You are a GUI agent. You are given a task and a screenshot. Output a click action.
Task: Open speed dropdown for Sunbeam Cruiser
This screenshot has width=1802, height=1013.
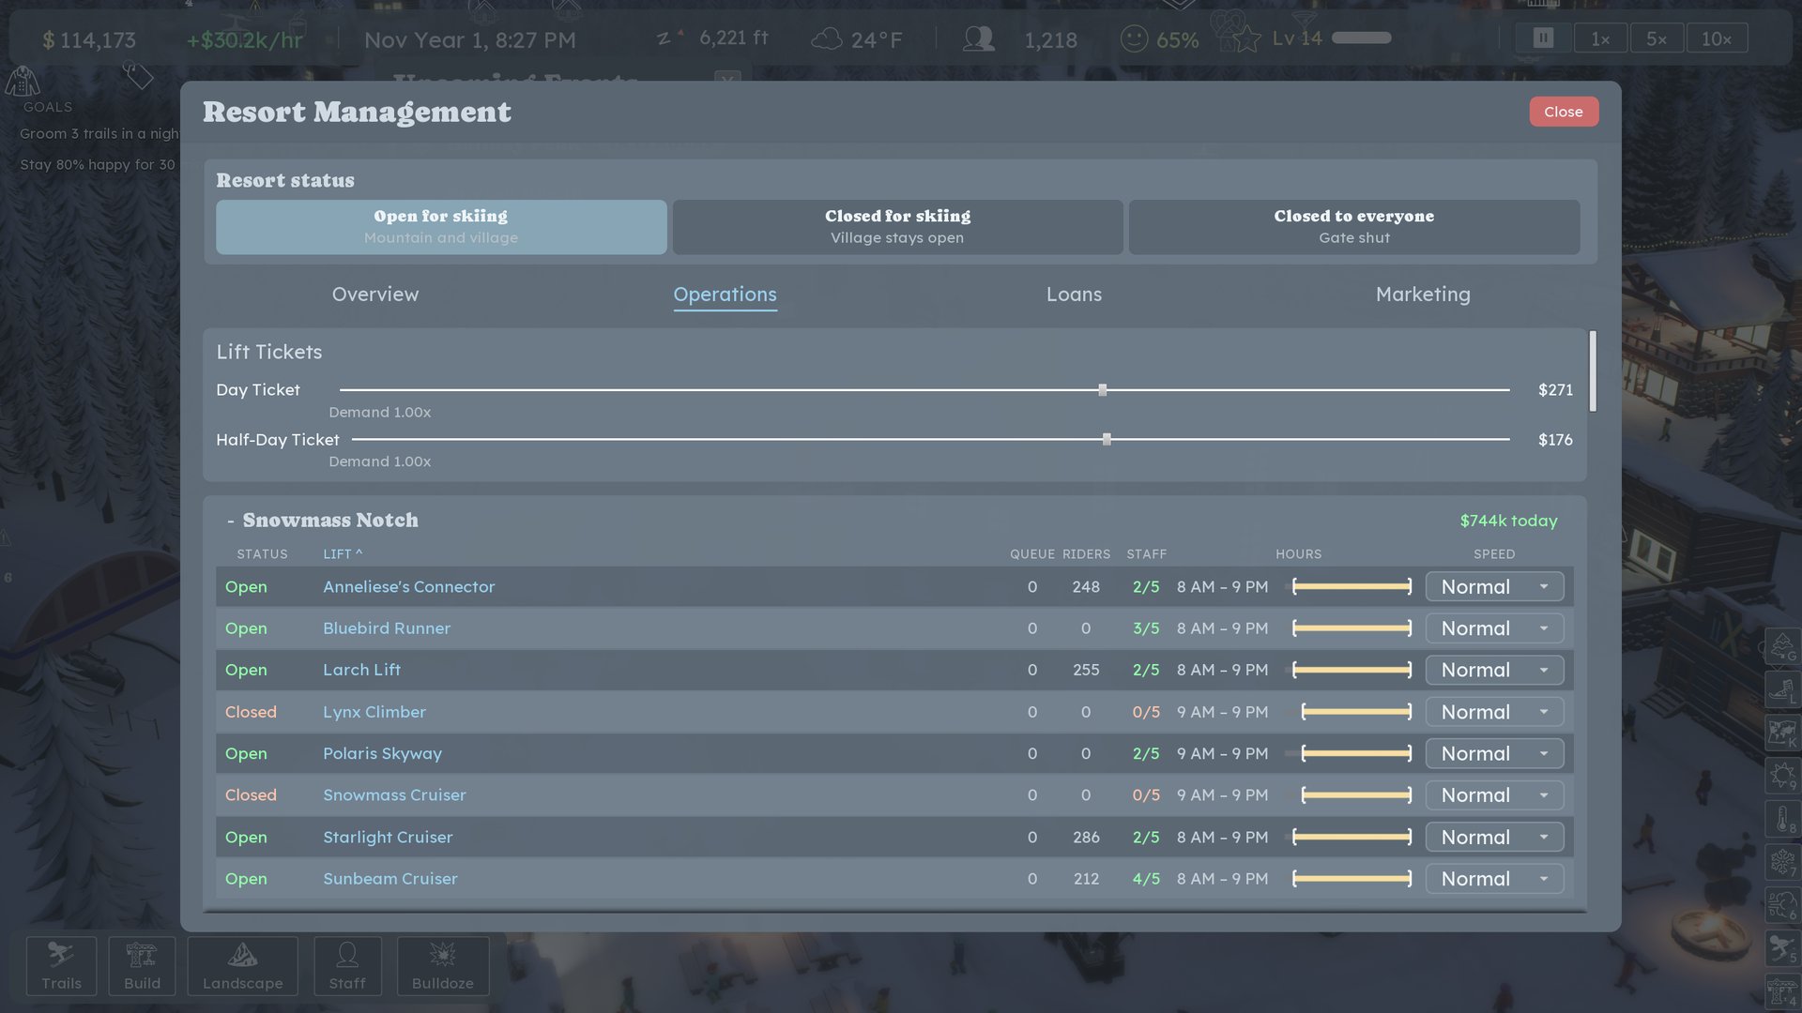pyautogui.click(x=1494, y=879)
